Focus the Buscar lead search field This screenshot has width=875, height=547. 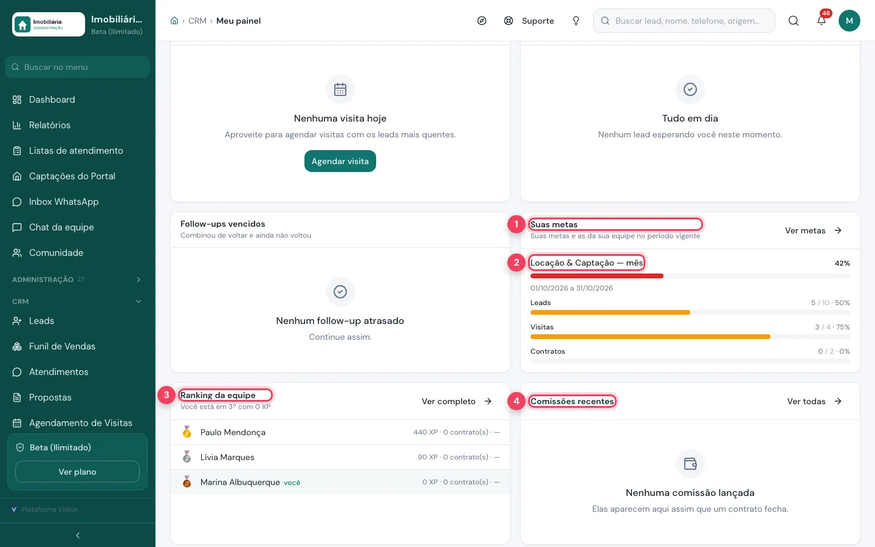click(x=684, y=21)
